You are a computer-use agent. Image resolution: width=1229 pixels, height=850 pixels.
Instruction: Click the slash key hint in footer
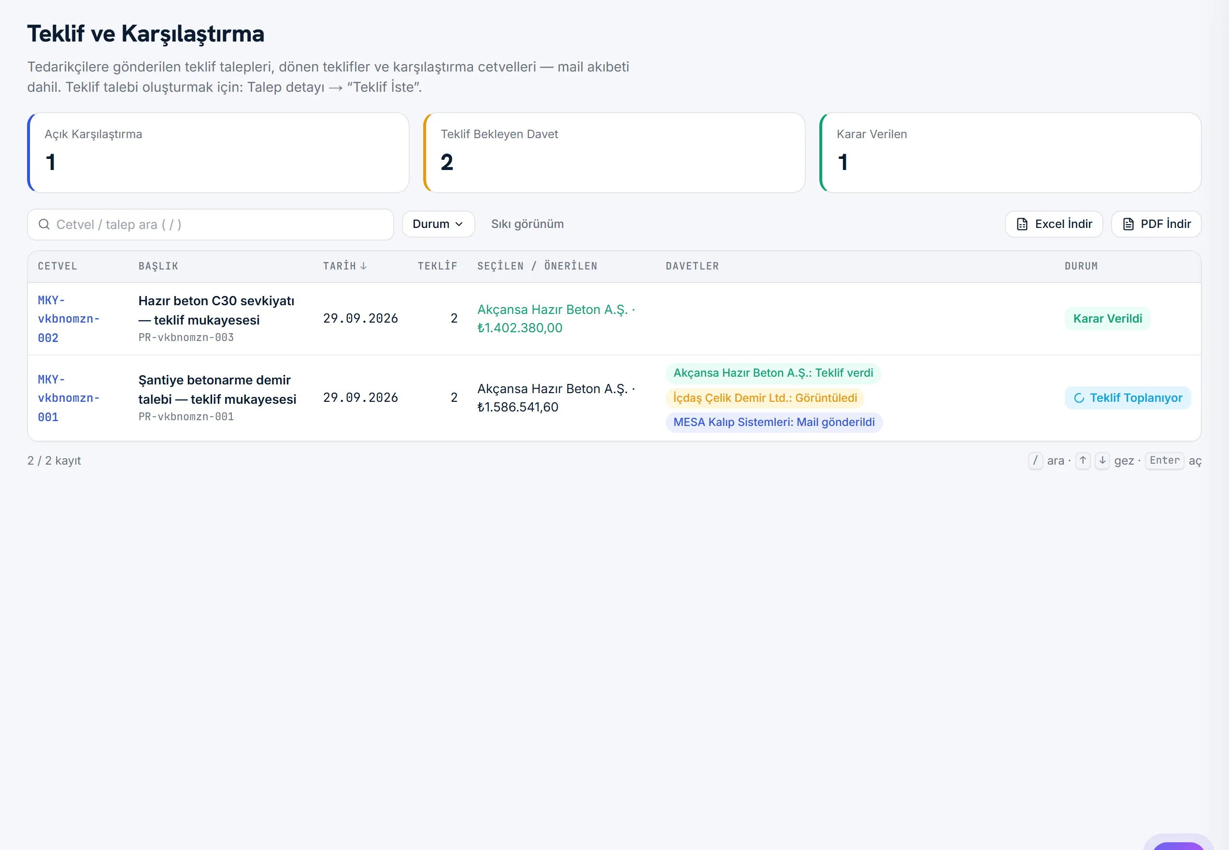(1035, 460)
